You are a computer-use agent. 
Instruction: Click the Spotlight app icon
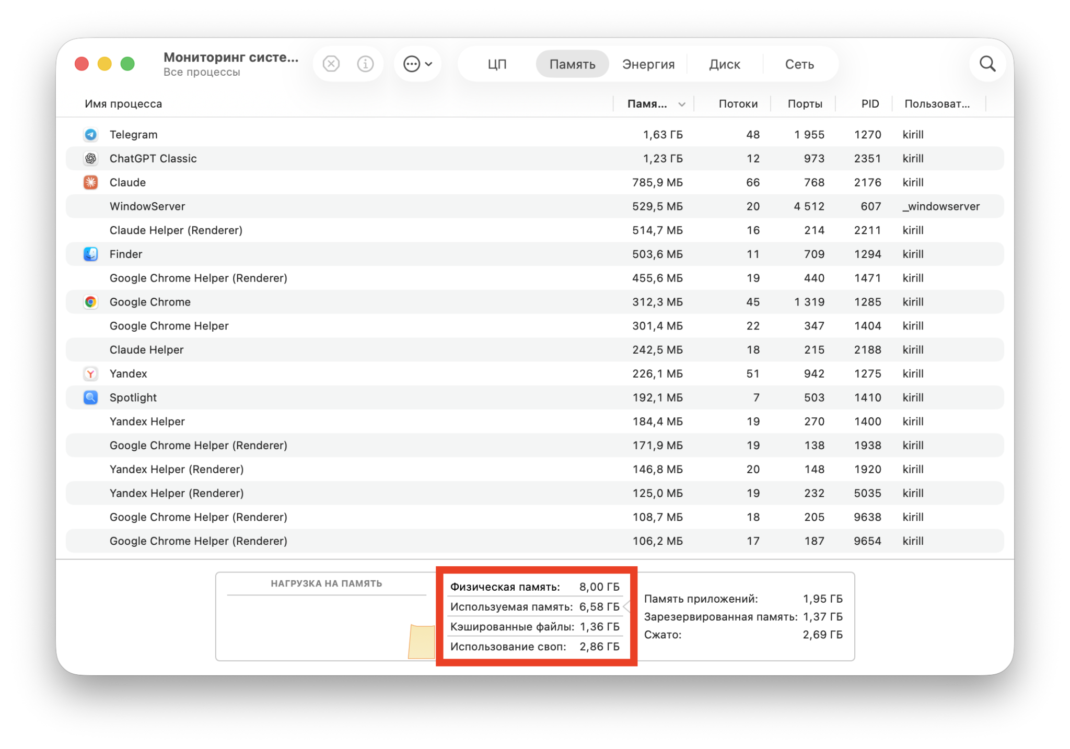(90, 397)
